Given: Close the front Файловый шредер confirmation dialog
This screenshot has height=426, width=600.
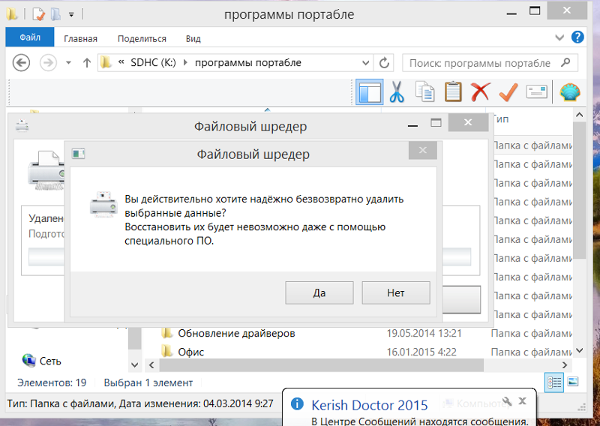Looking at the screenshot, I should tap(423, 150).
